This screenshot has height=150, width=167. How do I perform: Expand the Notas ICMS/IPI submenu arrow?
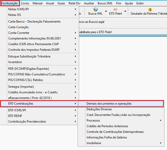pyautogui.click(x=75, y=9)
